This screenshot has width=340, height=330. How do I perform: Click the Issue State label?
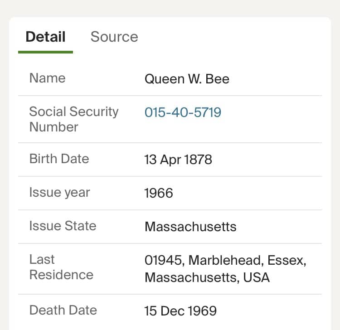[x=63, y=226]
